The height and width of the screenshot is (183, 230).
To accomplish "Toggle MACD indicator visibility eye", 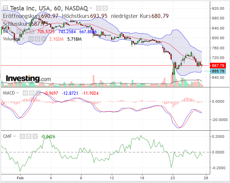I will tap(25, 93).
